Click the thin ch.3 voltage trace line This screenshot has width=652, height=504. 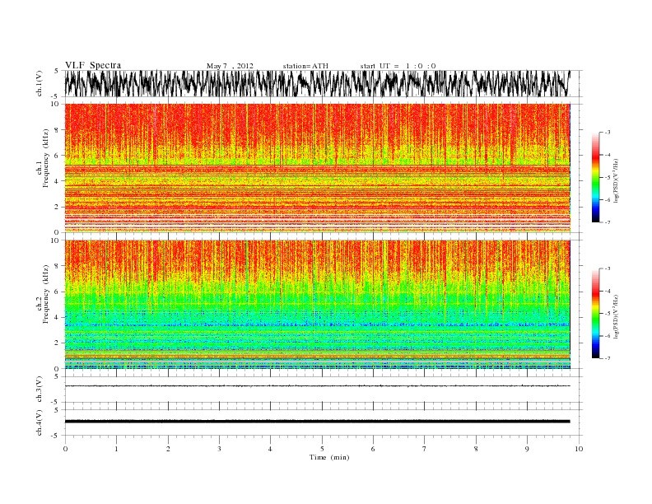point(317,386)
